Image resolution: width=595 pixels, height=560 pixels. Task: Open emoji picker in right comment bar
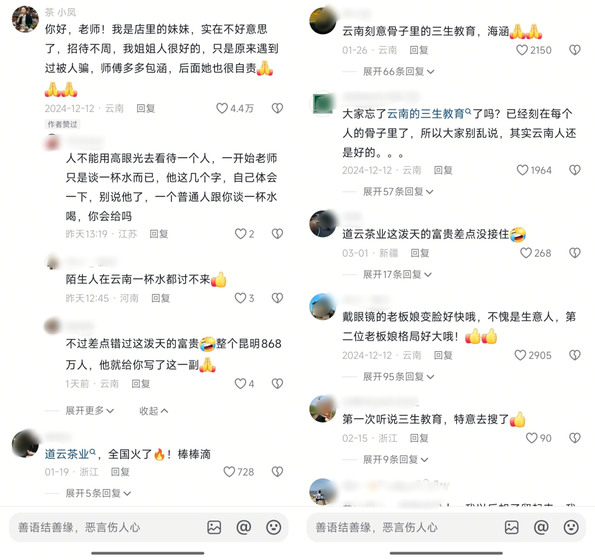(571, 527)
